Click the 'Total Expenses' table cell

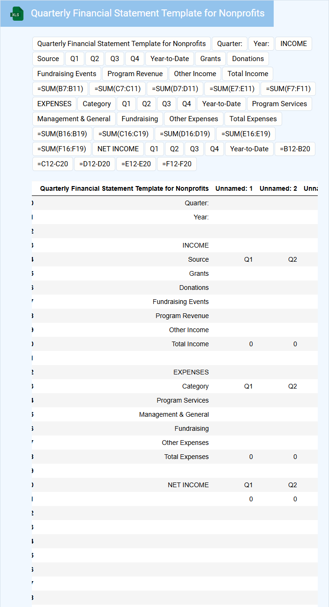pos(187,457)
